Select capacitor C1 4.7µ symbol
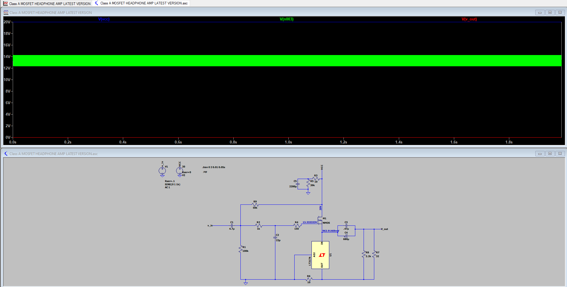The width and height of the screenshot is (567, 287). [232, 225]
